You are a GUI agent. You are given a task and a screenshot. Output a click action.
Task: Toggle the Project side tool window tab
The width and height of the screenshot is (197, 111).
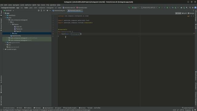point(1,13)
